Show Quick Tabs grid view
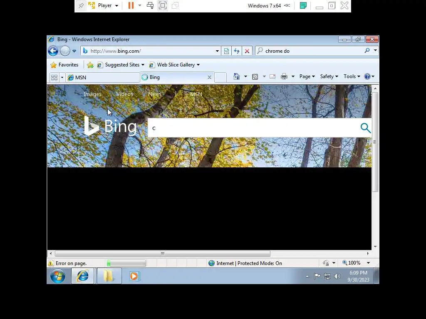The image size is (426, 319). [x=54, y=77]
